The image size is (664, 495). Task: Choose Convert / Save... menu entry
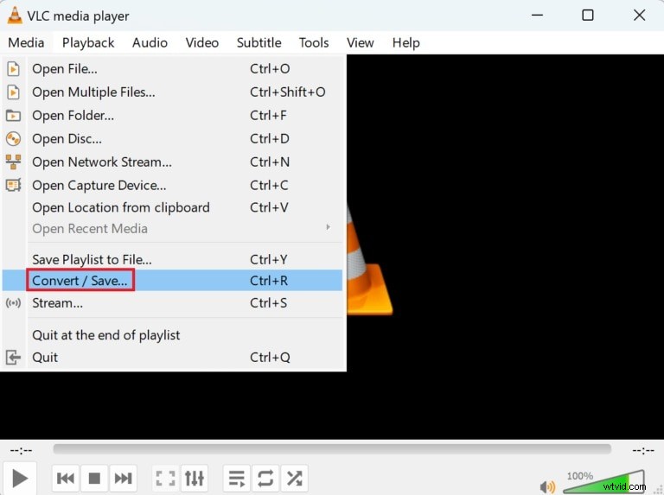[x=172, y=280]
